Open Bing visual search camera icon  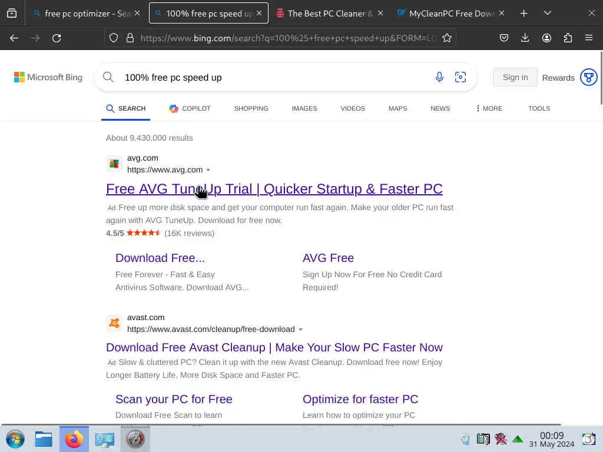pyautogui.click(x=460, y=77)
